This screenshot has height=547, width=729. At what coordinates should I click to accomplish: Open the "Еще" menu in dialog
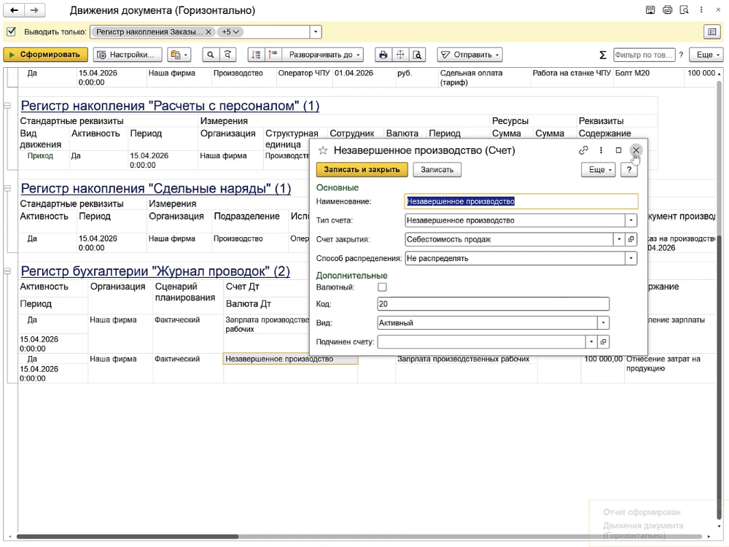[x=599, y=170]
